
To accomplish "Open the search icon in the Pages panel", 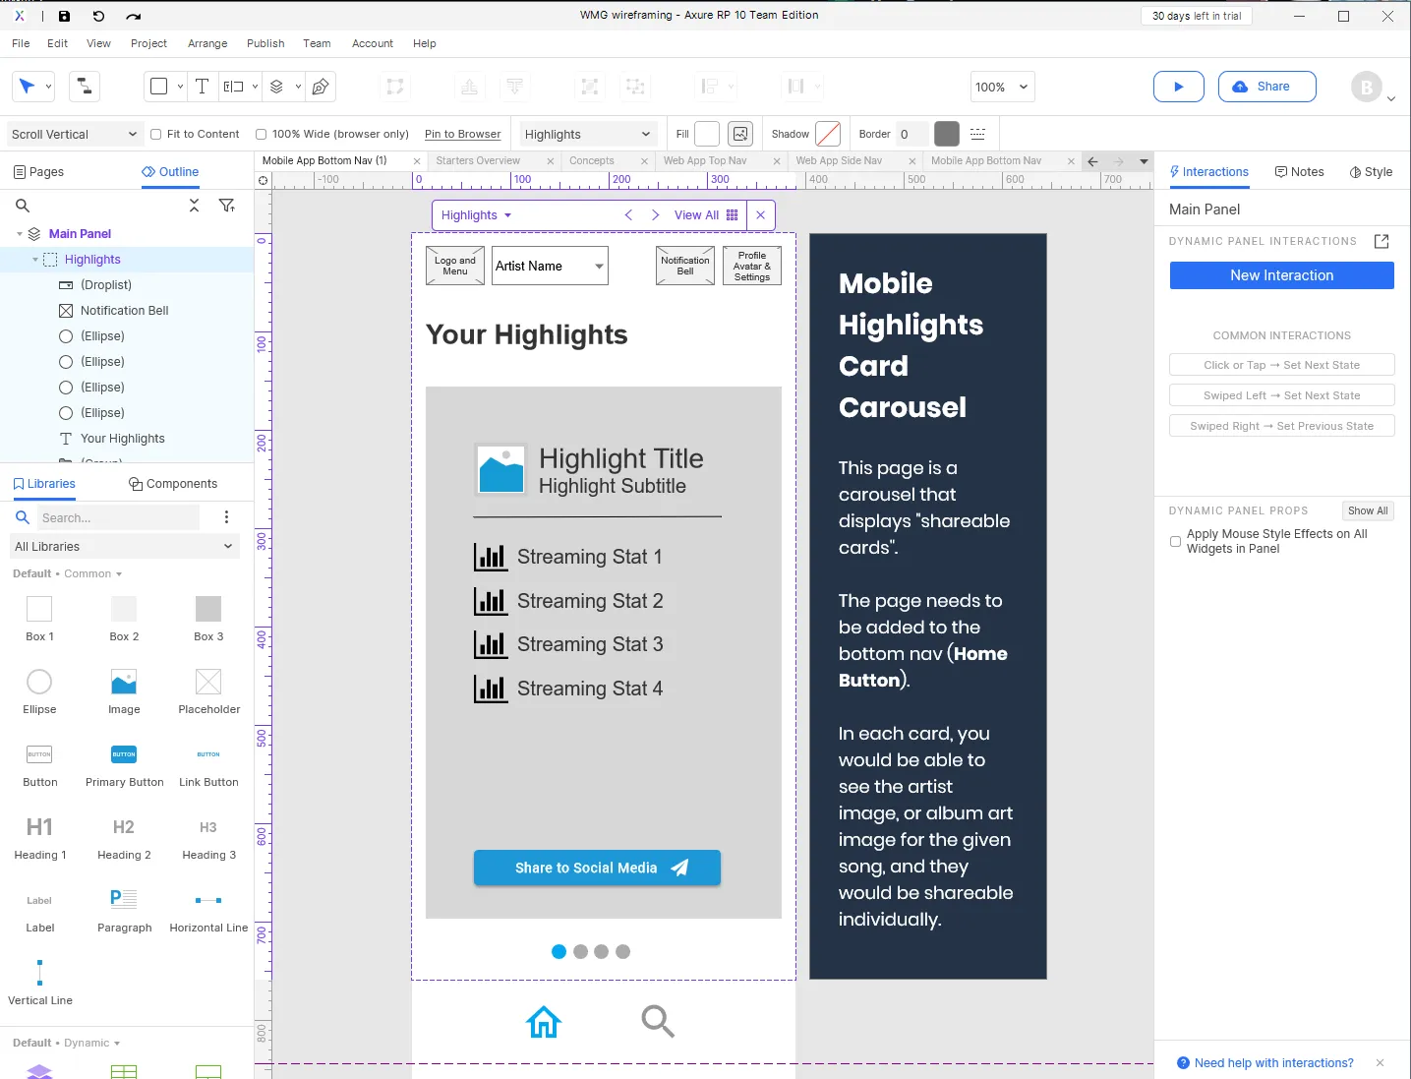I will (x=23, y=206).
